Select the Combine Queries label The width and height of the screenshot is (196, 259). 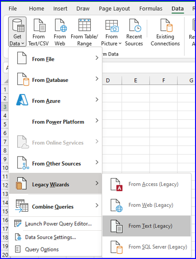(53, 207)
